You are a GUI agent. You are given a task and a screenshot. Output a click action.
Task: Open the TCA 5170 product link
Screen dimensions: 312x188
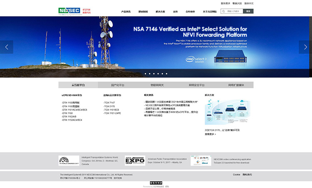click(x=109, y=106)
